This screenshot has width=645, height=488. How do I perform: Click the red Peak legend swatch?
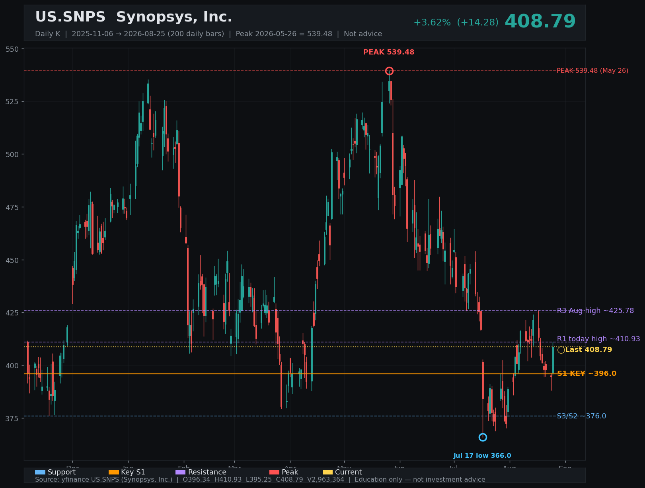pos(275,472)
